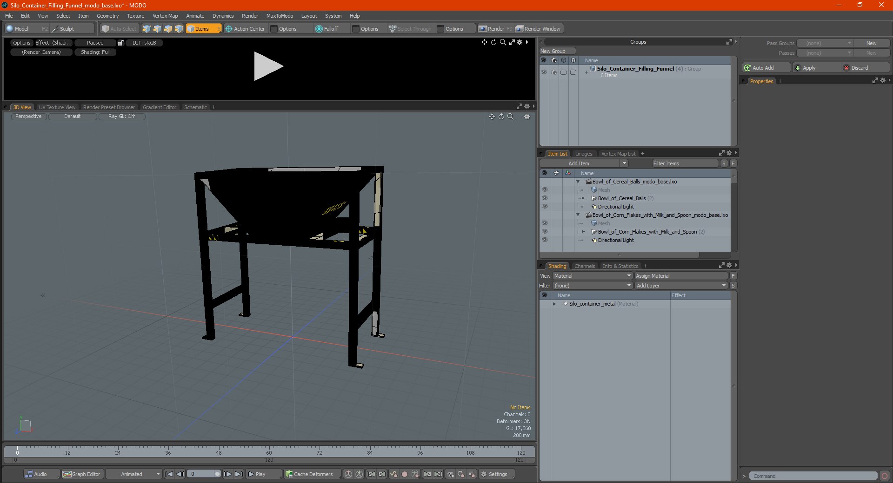Viewport: 893px width, 483px height.
Task: Click New Group button
Action: [x=557, y=51]
